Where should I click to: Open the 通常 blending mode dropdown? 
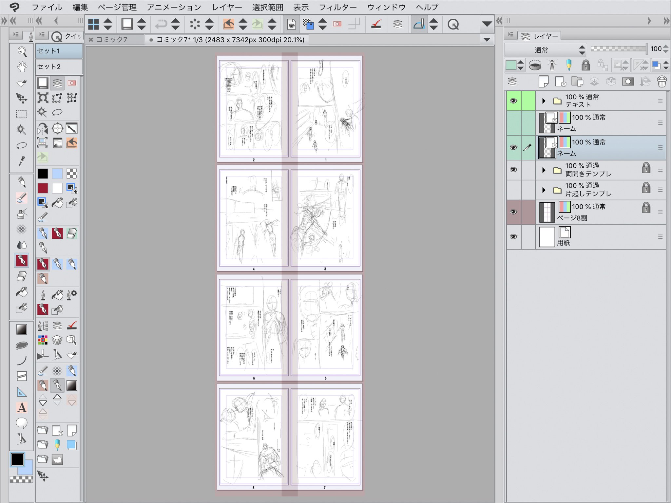[x=545, y=50]
